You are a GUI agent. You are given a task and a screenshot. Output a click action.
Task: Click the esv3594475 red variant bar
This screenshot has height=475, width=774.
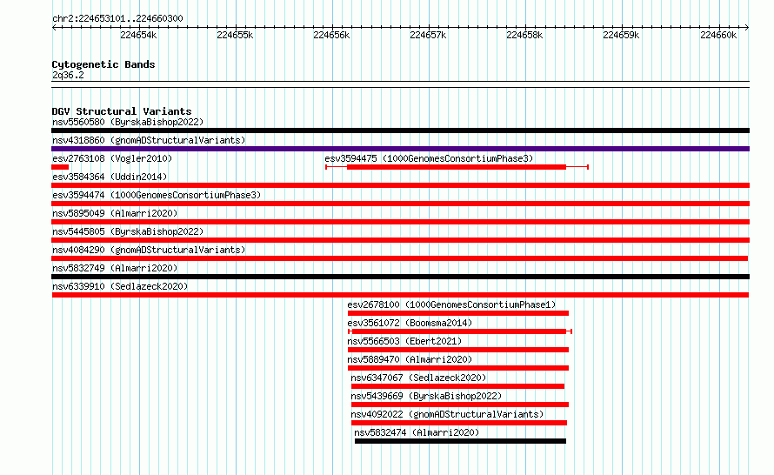(x=457, y=167)
